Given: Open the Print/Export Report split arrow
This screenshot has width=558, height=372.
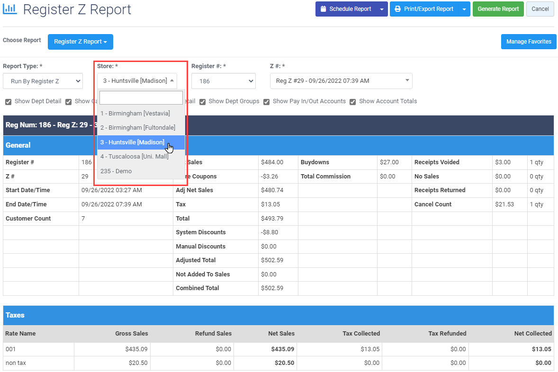Looking at the screenshot, I should 464,9.
